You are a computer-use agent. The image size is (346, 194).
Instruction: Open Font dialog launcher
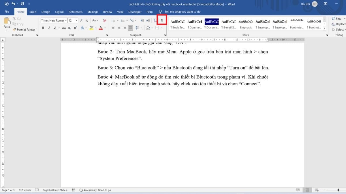tap(107, 35)
